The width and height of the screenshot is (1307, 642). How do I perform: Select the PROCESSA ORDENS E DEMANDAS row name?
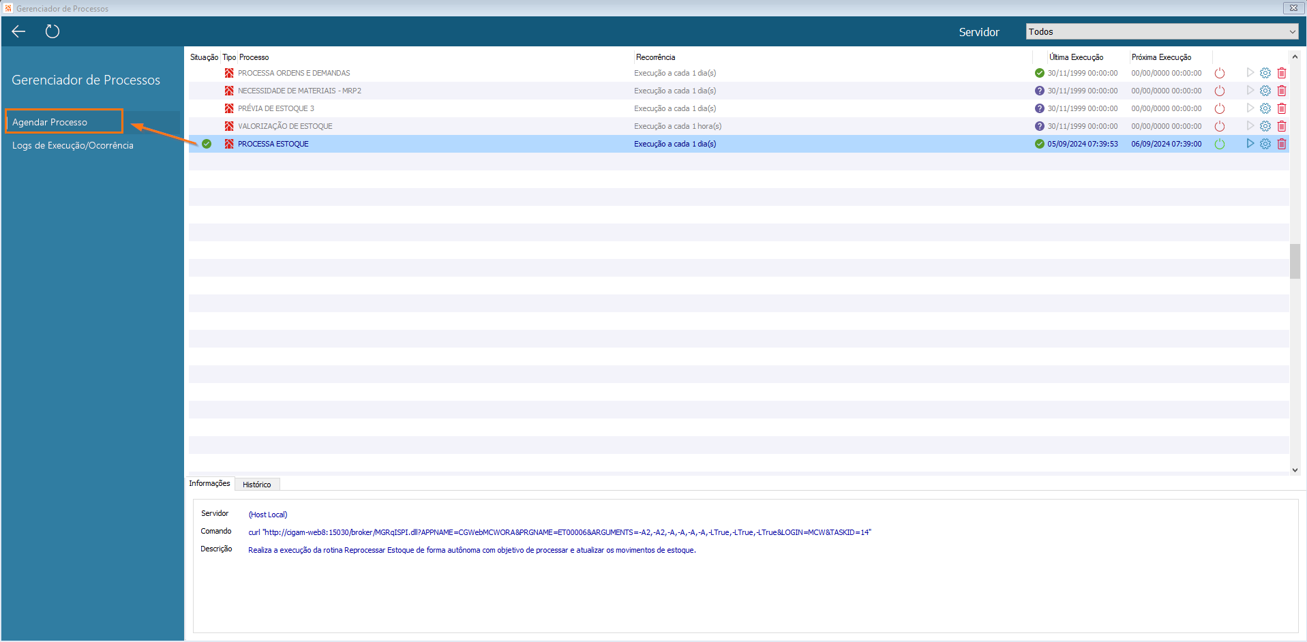[294, 73]
